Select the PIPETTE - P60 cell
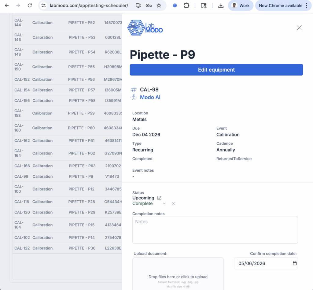Viewport: 313px width, 290px height. (81, 128)
